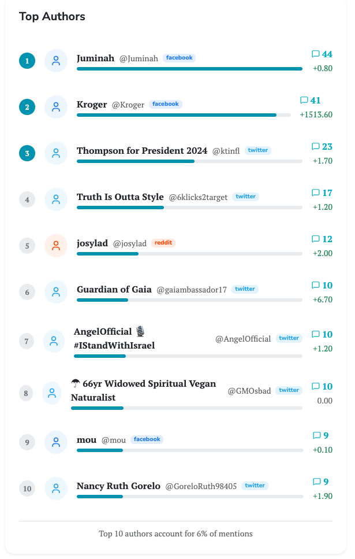Click the Top Authors heading
355x559 pixels.
pyautogui.click(x=52, y=16)
